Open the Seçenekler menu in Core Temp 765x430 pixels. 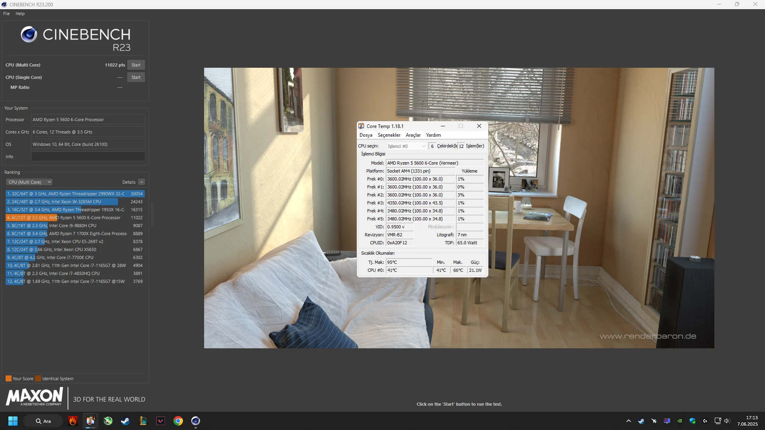click(389, 135)
